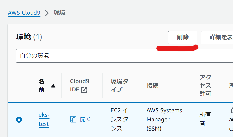Sort by the 名前 column arrow
The height and width of the screenshot is (137, 233).
click(53, 86)
